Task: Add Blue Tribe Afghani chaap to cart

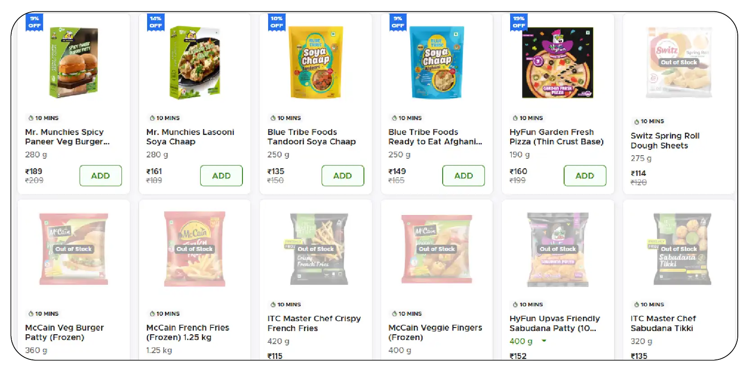Action: [x=463, y=175]
